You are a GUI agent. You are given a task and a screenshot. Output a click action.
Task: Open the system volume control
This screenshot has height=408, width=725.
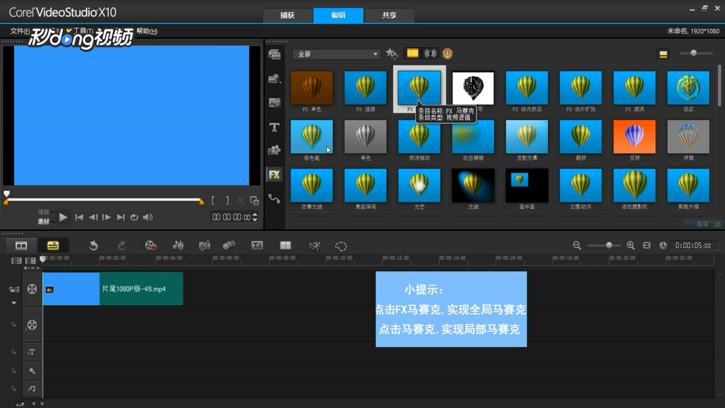point(148,217)
